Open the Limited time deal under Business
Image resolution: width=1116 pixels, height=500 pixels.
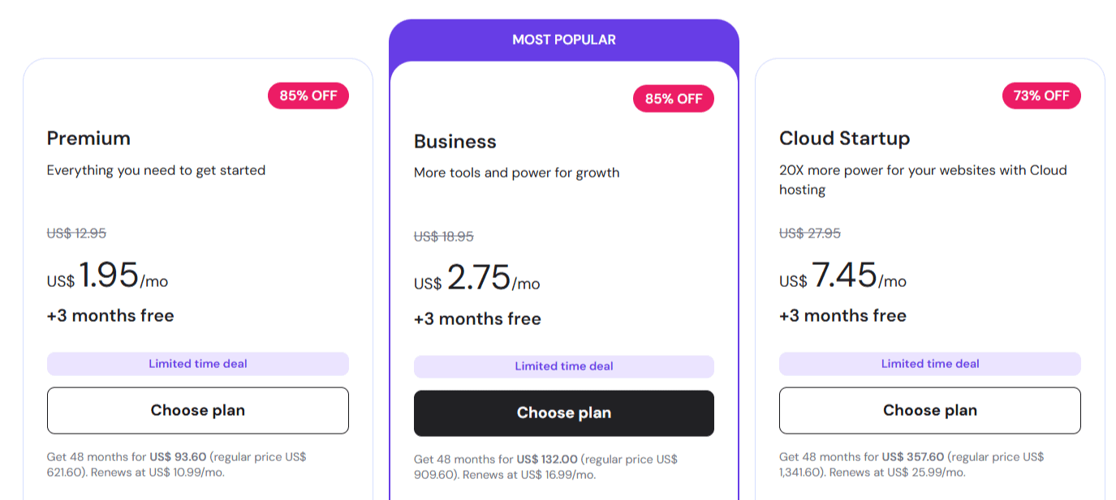click(x=563, y=366)
